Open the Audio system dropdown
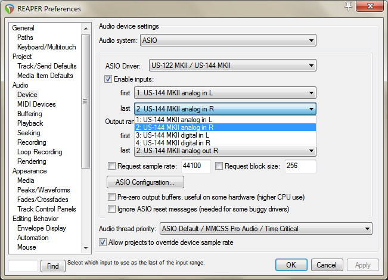The image size is (388, 280). 228,41
